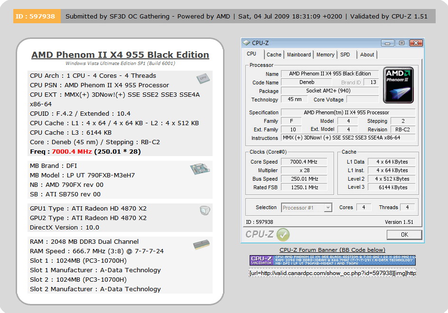Open the AMD Phenom II X4 955 title link
Viewport: 448px width, 313px height.
(120, 55)
